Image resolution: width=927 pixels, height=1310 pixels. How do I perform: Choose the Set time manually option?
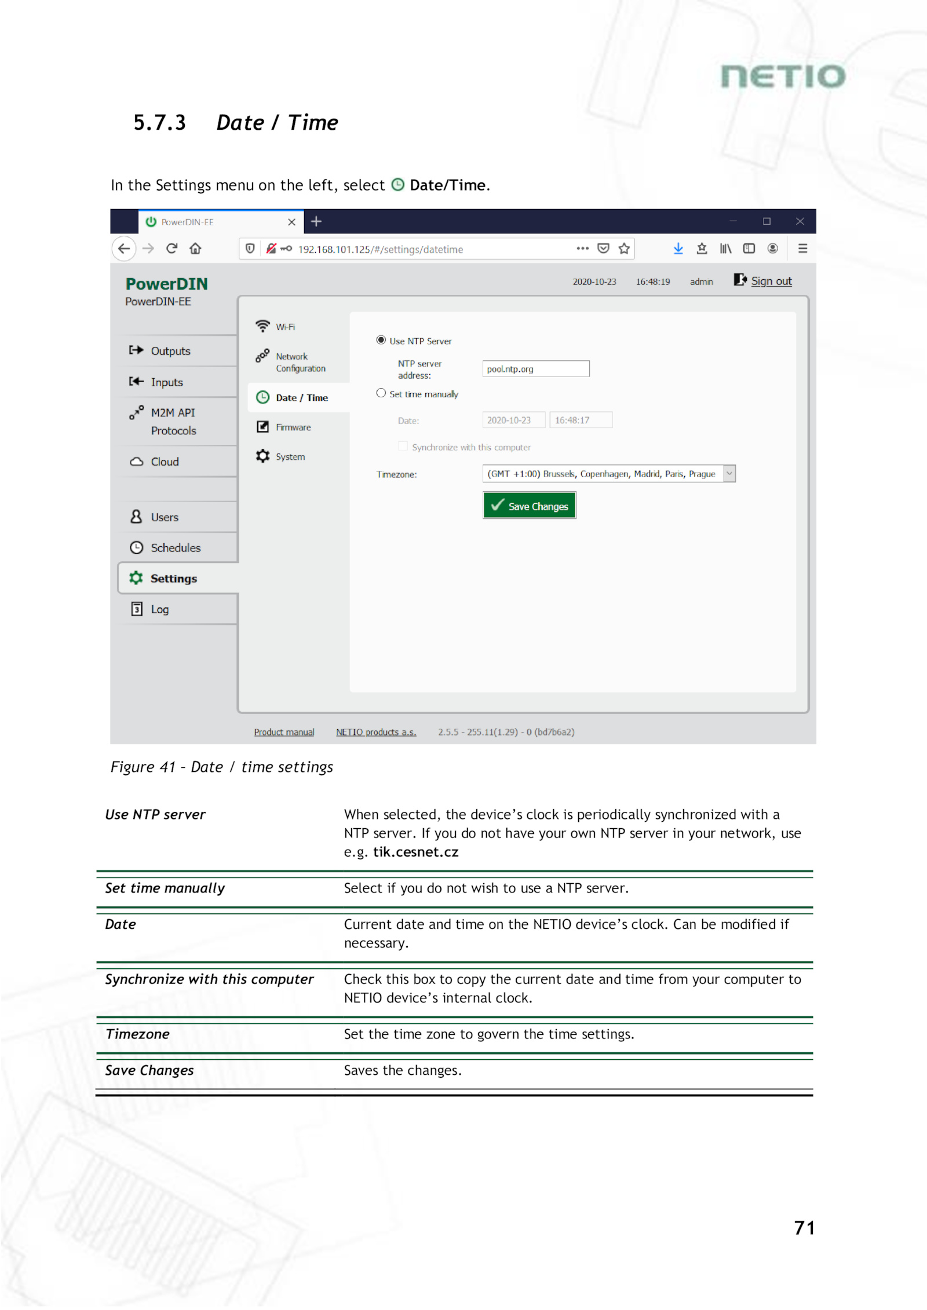381,393
